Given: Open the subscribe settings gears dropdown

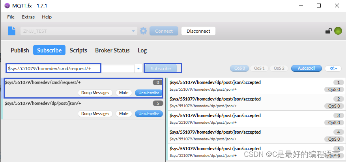Looking at the screenshot, I should point(334,68).
